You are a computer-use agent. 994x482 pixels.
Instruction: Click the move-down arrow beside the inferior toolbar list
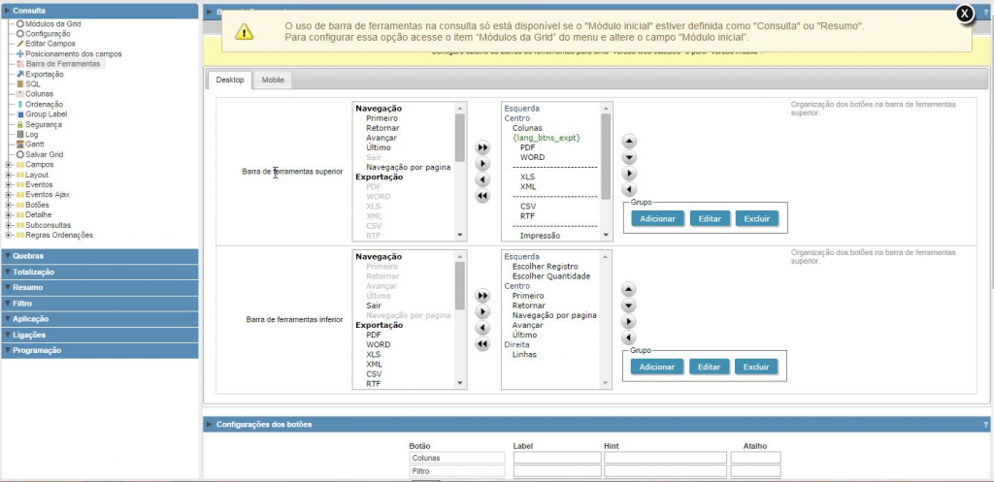coord(629,305)
